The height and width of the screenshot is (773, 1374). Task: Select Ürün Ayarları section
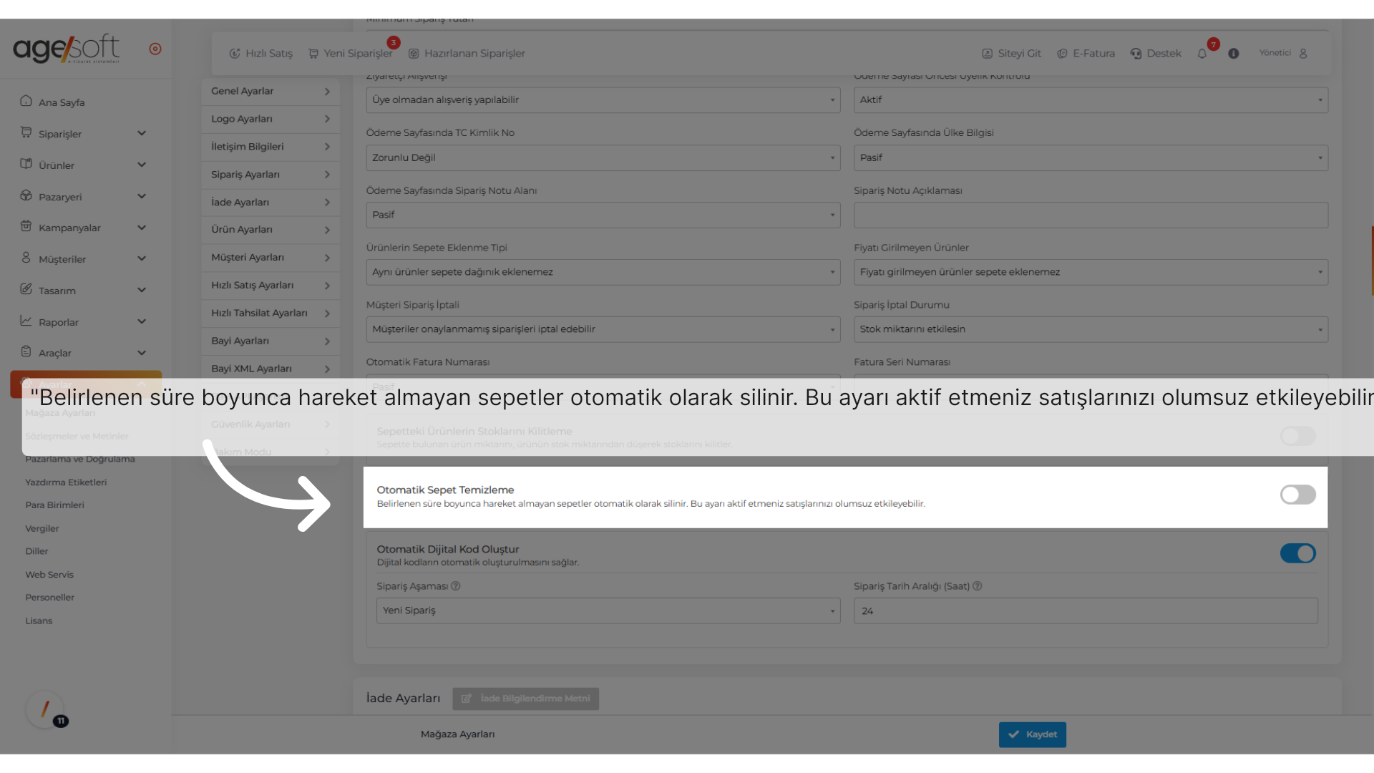271,230
